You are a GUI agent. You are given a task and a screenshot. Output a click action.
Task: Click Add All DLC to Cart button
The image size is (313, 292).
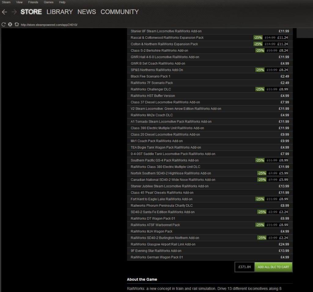[273, 267]
